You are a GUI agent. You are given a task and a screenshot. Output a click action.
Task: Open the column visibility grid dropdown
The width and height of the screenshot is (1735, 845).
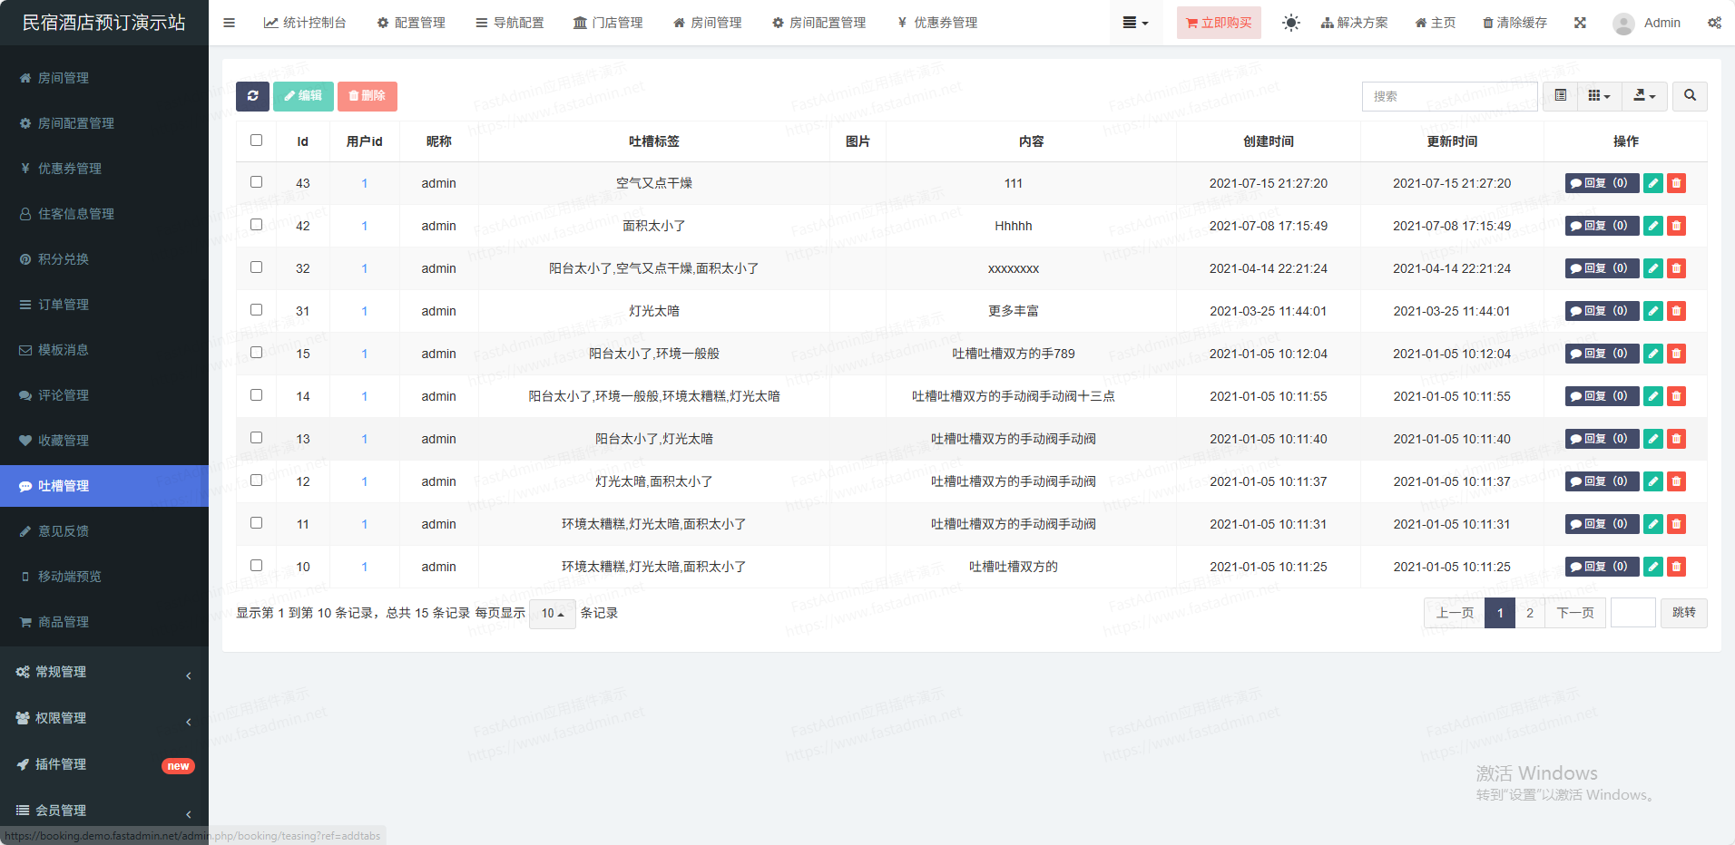click(x=1599, y=96)
